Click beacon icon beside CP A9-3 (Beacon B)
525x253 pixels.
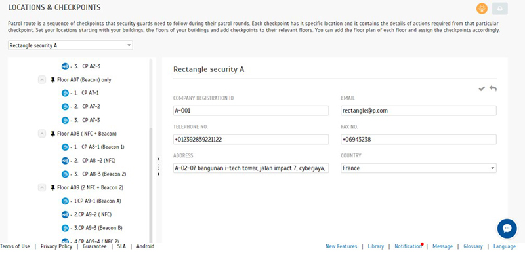tap(65, 228)
